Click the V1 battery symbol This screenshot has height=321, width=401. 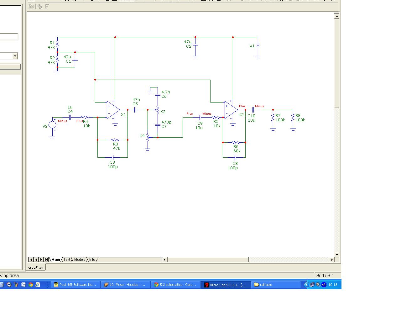click(258, 46)
